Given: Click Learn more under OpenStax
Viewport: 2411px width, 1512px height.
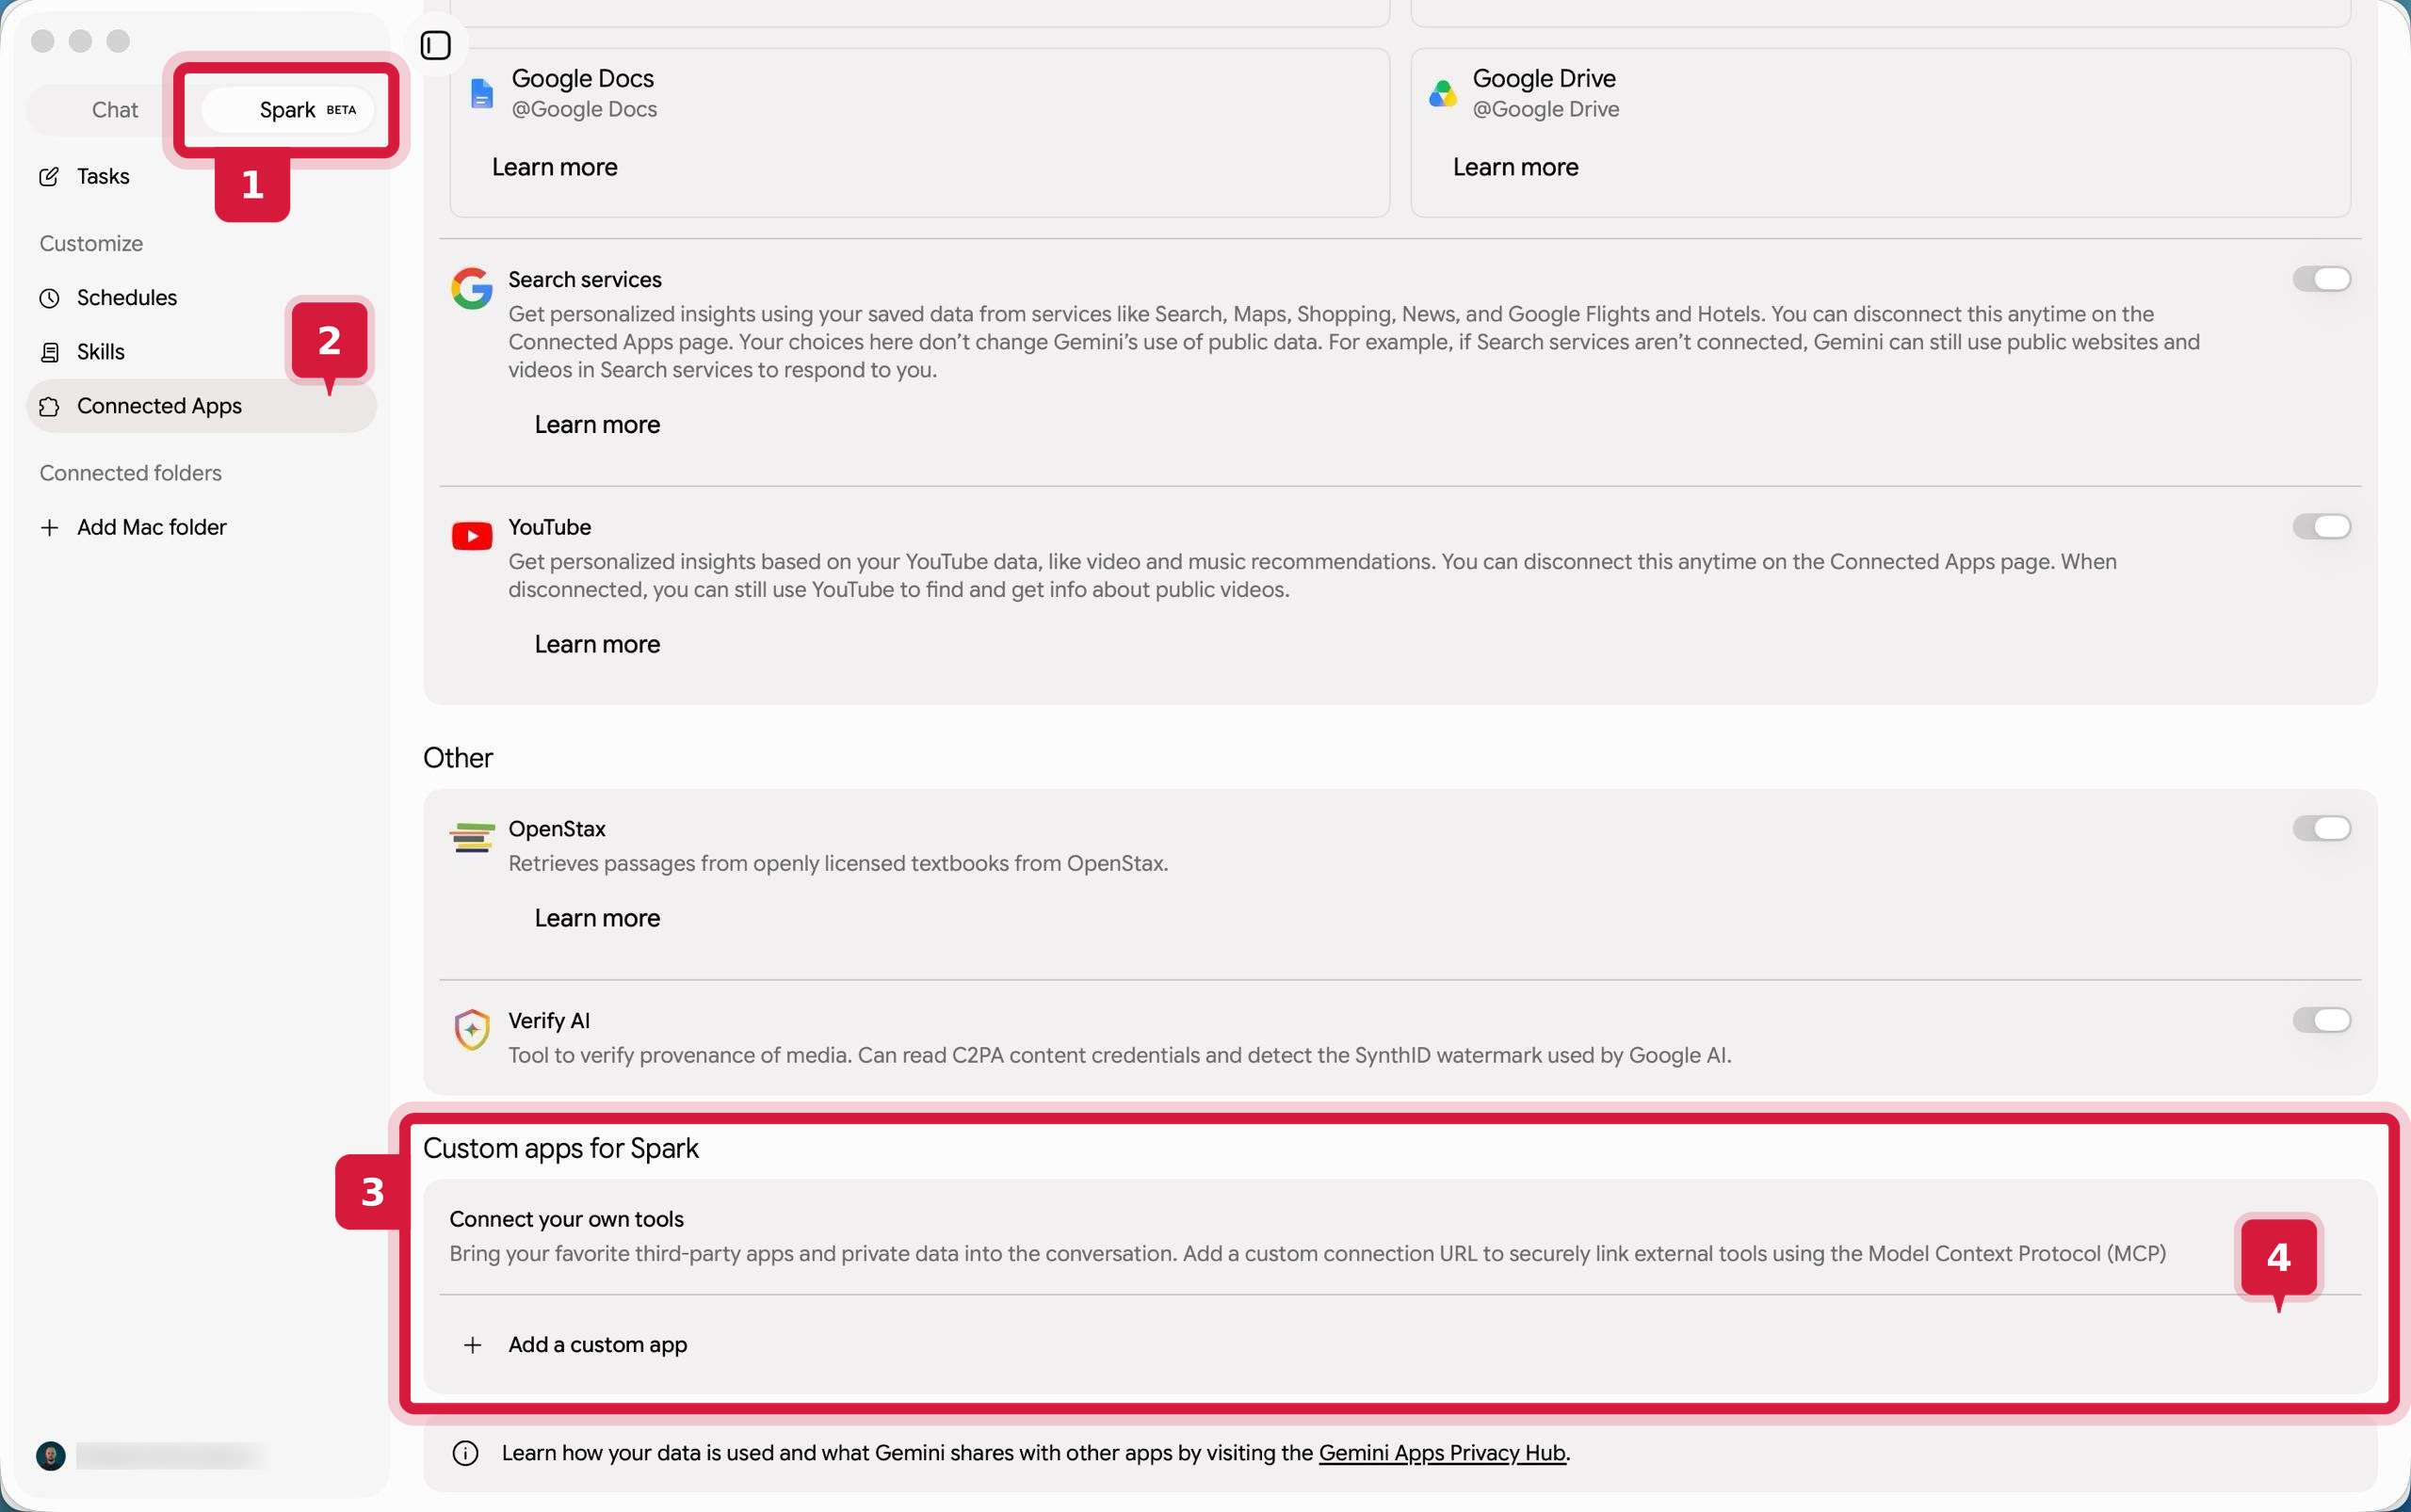Looking at the screenshot, I should [597, 918].
